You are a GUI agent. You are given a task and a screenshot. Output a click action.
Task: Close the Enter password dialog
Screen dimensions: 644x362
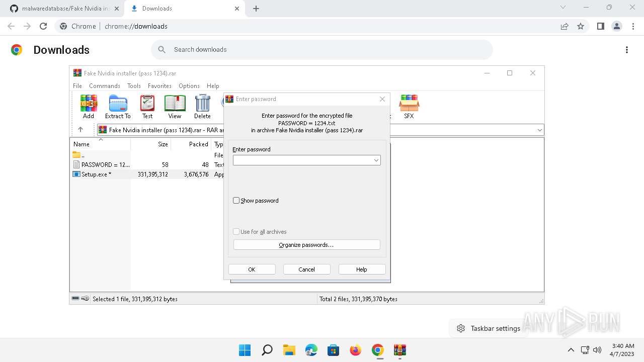[382, 99]
